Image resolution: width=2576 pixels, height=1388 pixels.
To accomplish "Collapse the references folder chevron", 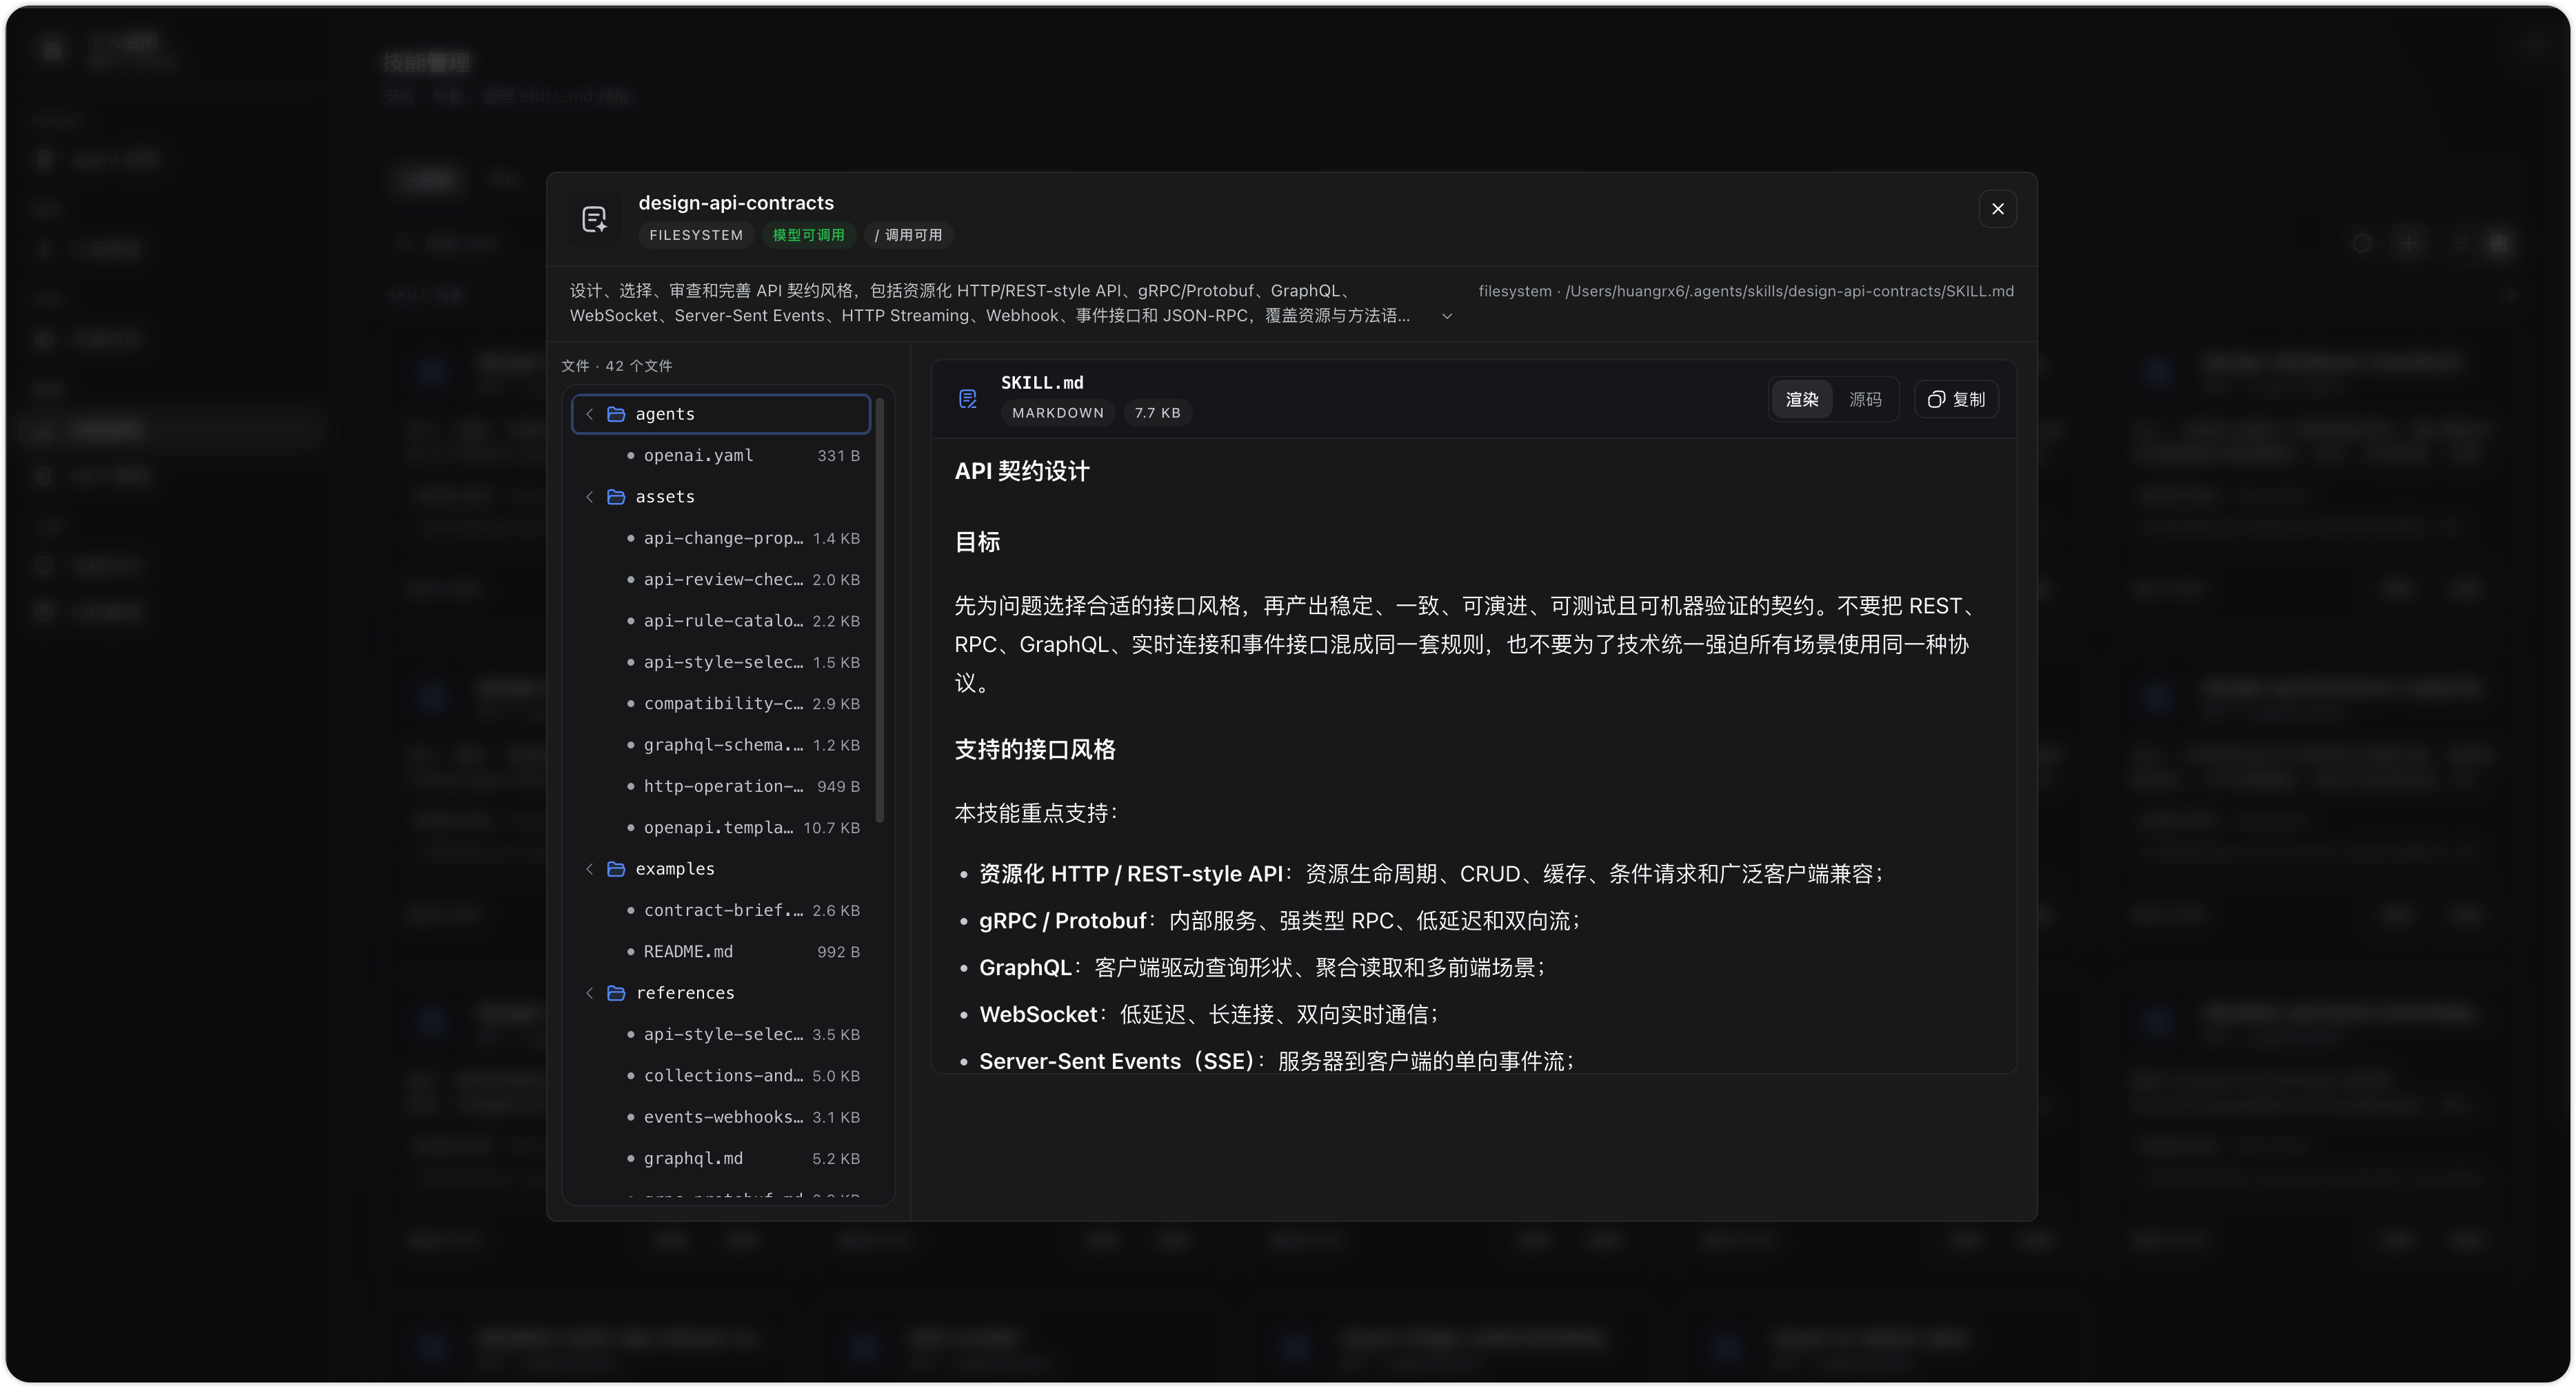I will click(x=589, y=992).
